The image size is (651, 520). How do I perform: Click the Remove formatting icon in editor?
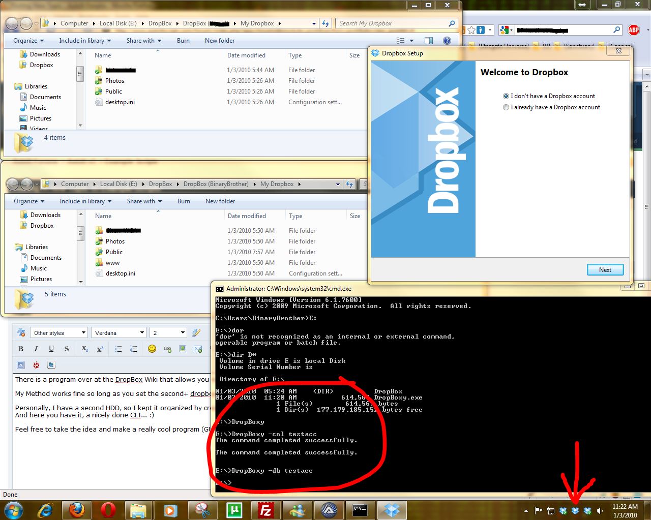[x=21, y=333]
